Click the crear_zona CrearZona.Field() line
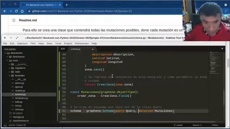230x129 pixels. point(104,96)
